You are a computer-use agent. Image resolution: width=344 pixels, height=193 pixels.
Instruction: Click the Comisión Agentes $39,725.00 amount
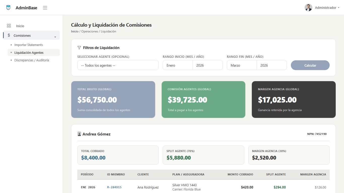(x=187, y=100)
